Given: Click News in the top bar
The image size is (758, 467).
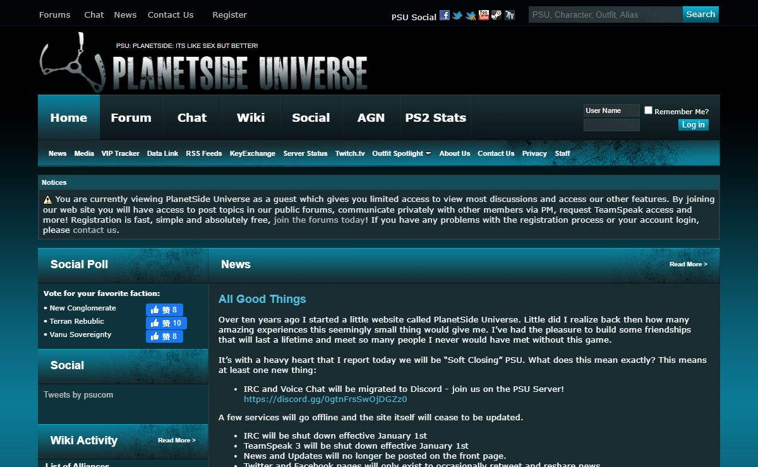Looking at the screenshot, I should (x=125, y=15).
